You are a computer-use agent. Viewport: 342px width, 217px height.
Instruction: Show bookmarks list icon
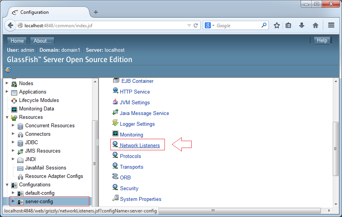click(288, 25)
